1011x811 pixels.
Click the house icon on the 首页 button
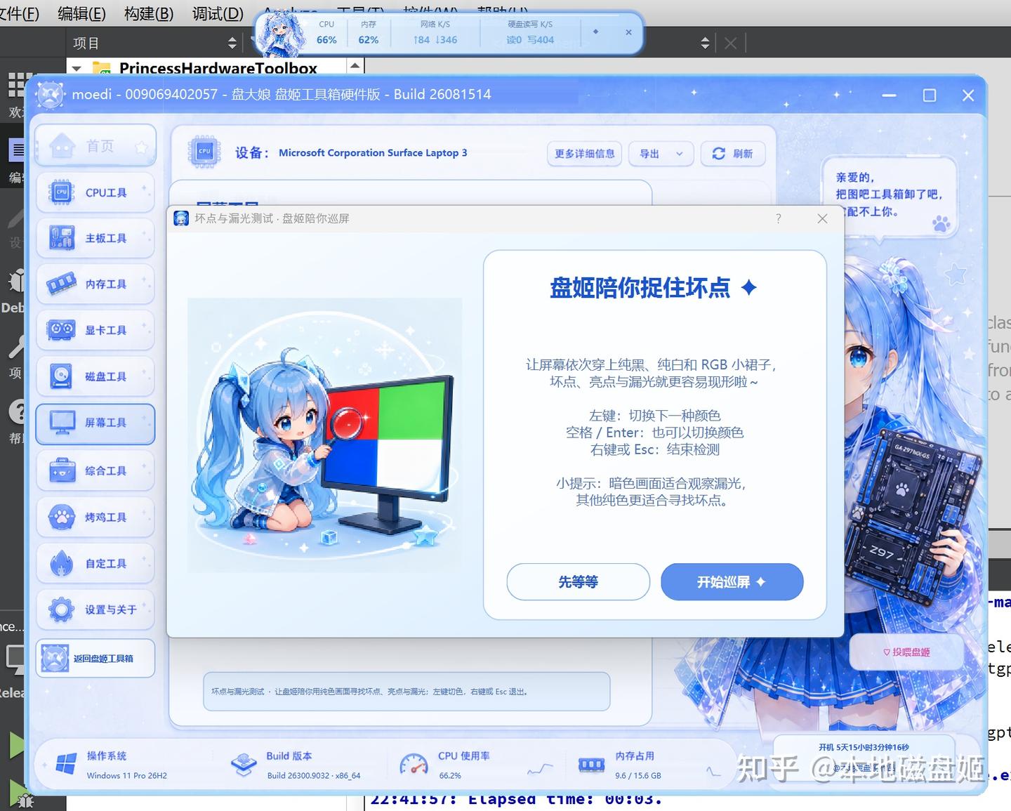pos(62,146)
